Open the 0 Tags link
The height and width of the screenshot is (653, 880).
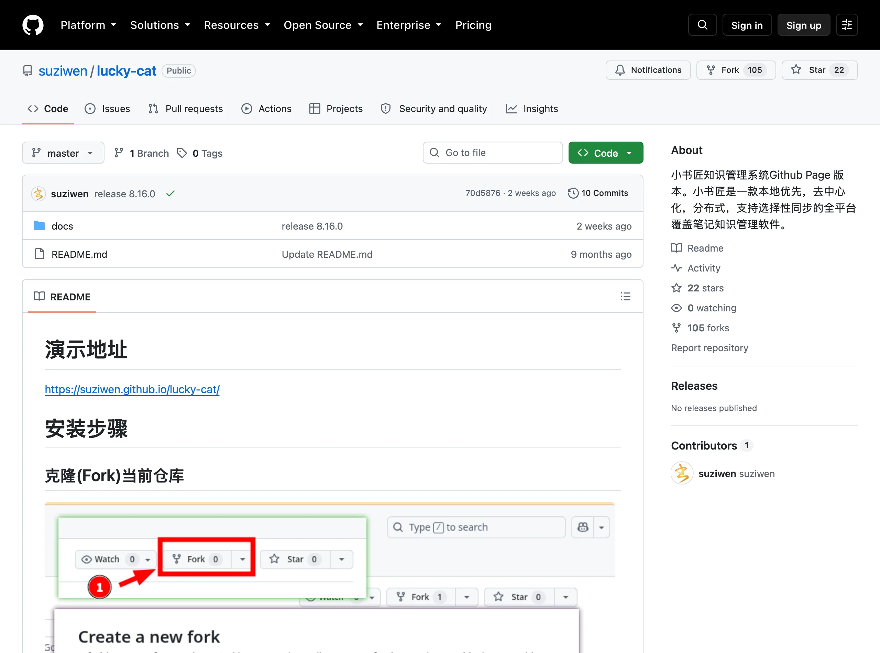click(200, 153)
